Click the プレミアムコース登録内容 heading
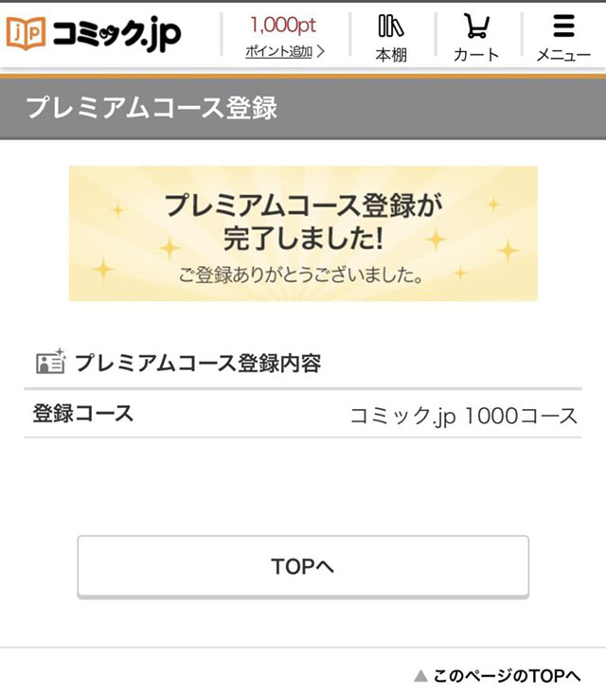 [197, 363]
